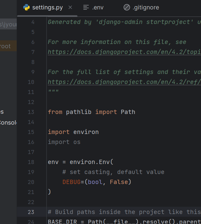This screenshot has height=224, width=201.
Task: Click 'For the full list of settings' line
Action: (124, 72)
